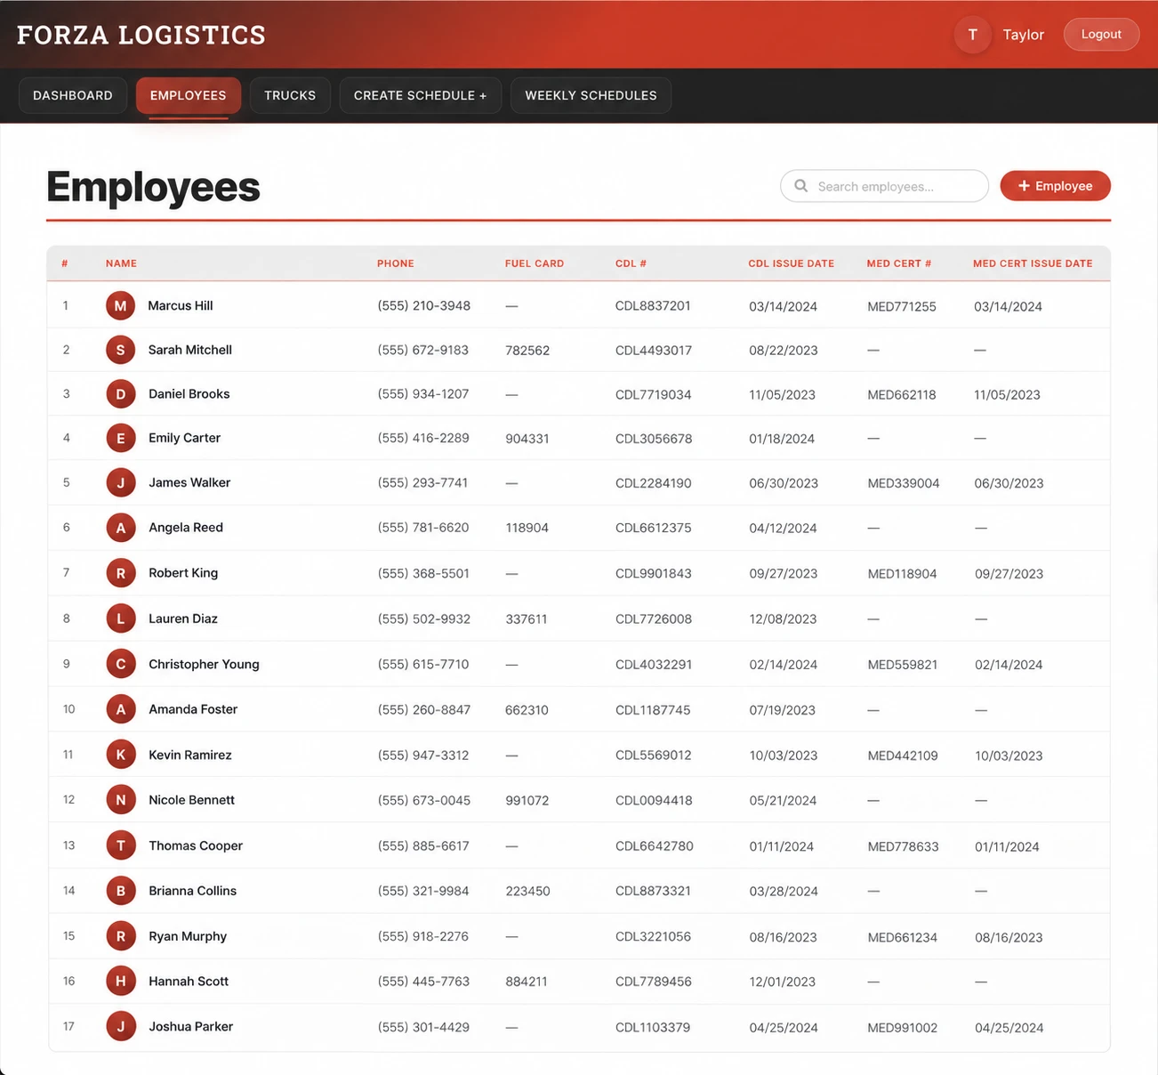Click Nicole Bennett's N avatar
This screenshot has width=1158, height=1075.
(121, 800)
